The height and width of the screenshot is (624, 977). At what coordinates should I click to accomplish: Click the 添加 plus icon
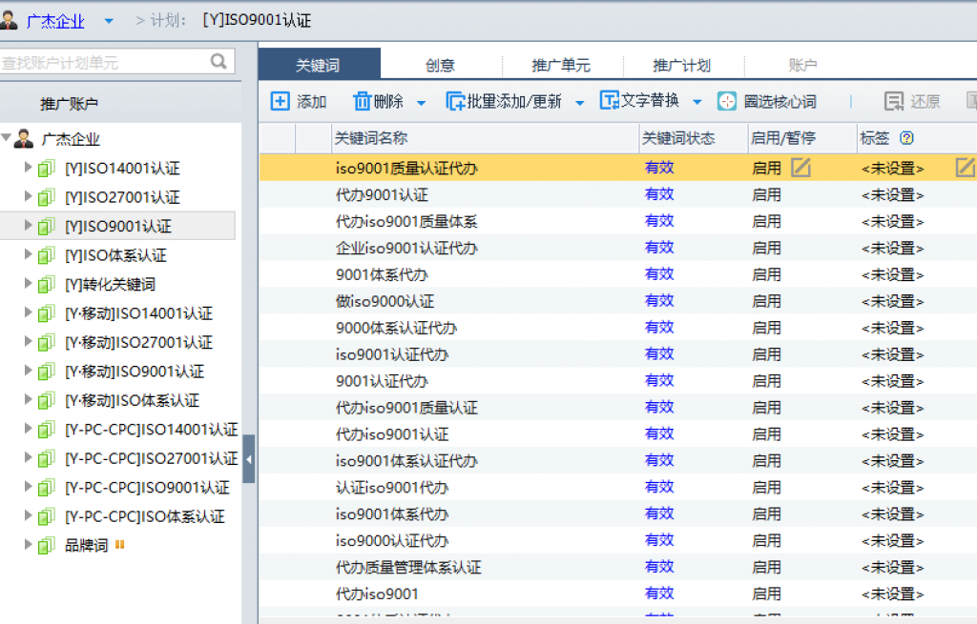point(281,101)
